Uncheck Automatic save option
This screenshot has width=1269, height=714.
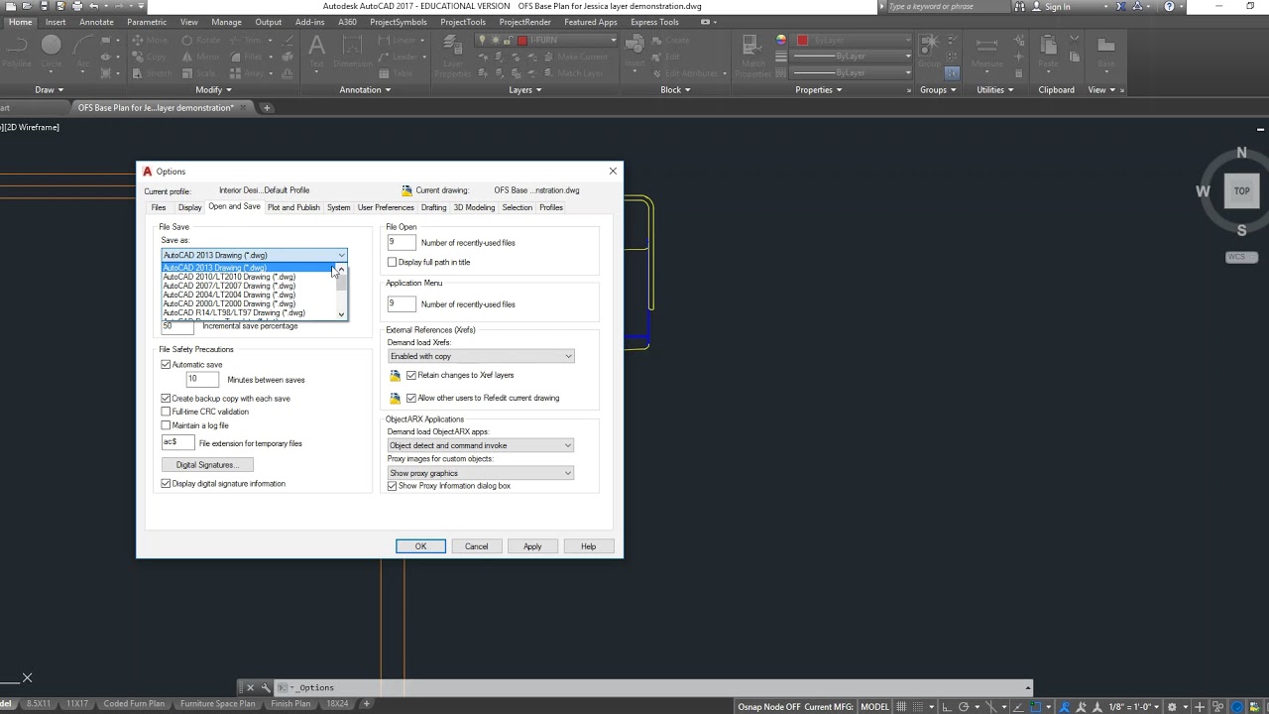pos(166,365)
